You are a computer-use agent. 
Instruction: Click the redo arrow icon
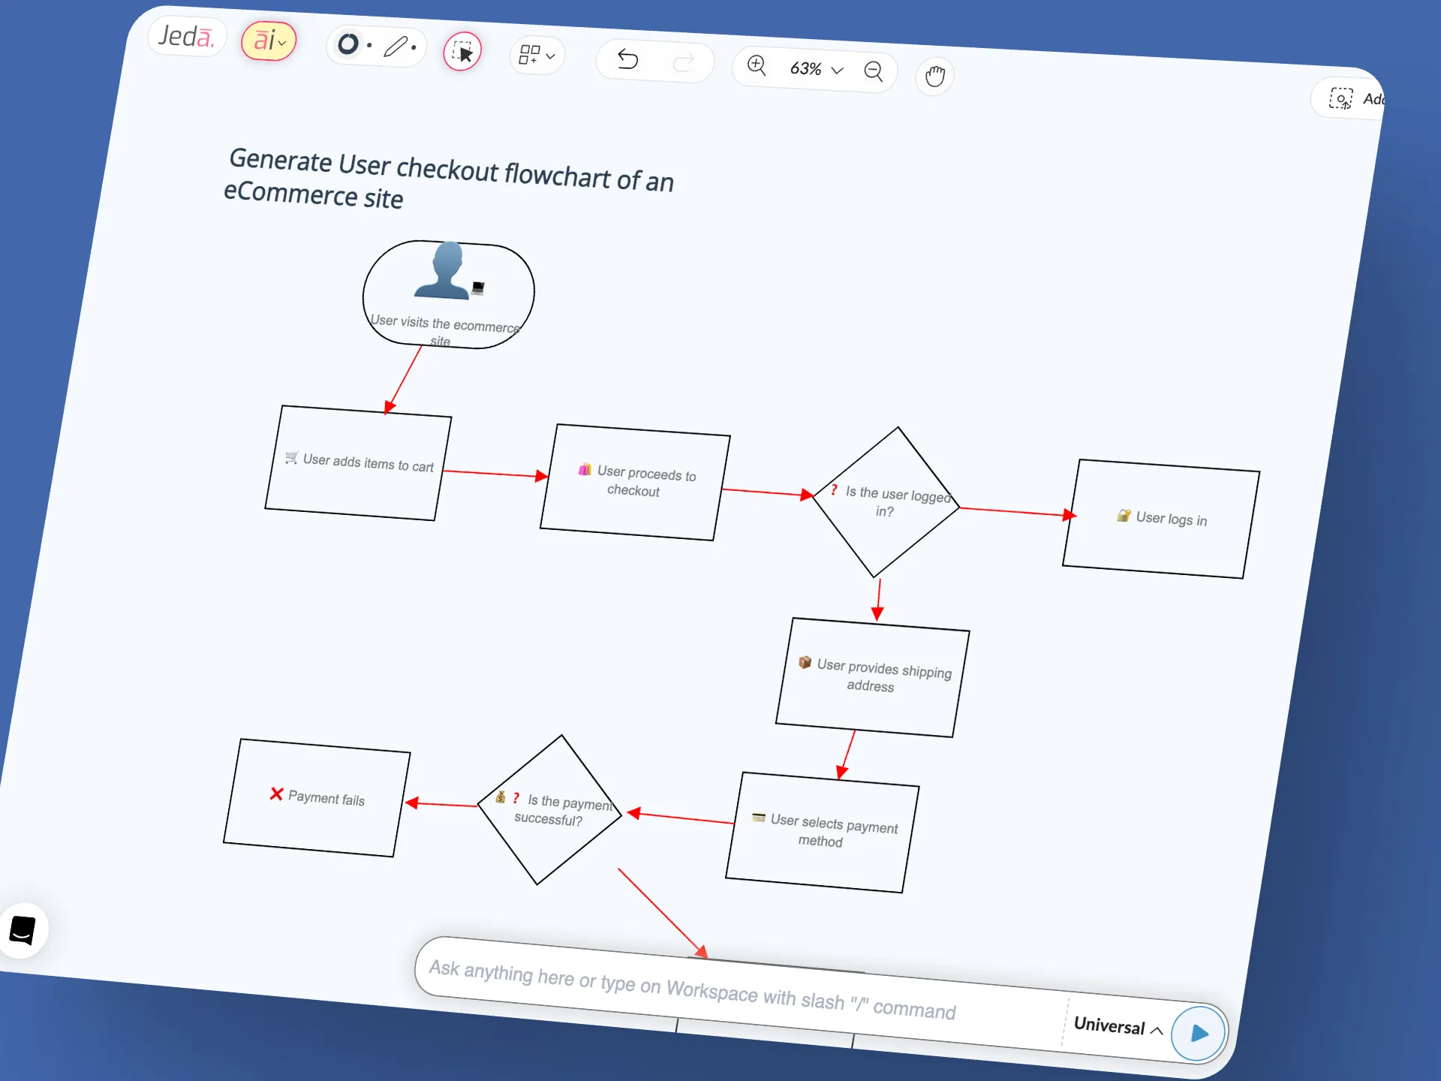pos(684,63)
